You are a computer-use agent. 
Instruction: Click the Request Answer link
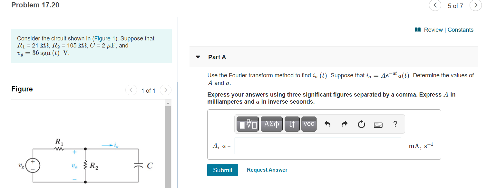pyautogui.click(x=267, y=170)
